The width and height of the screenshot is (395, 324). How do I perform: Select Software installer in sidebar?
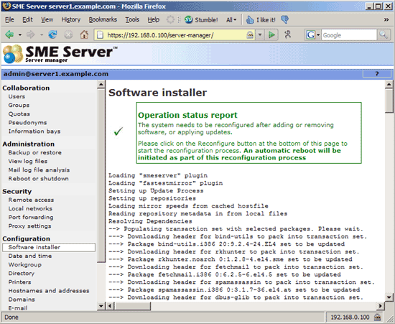click(x=49, y=247)
